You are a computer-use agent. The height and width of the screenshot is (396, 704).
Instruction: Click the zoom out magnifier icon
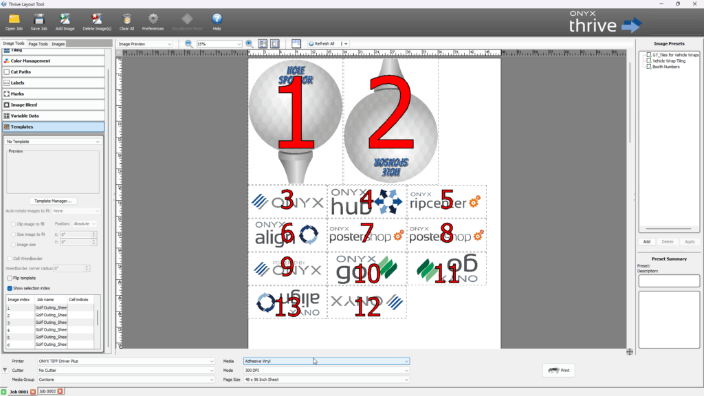[188, 43]
